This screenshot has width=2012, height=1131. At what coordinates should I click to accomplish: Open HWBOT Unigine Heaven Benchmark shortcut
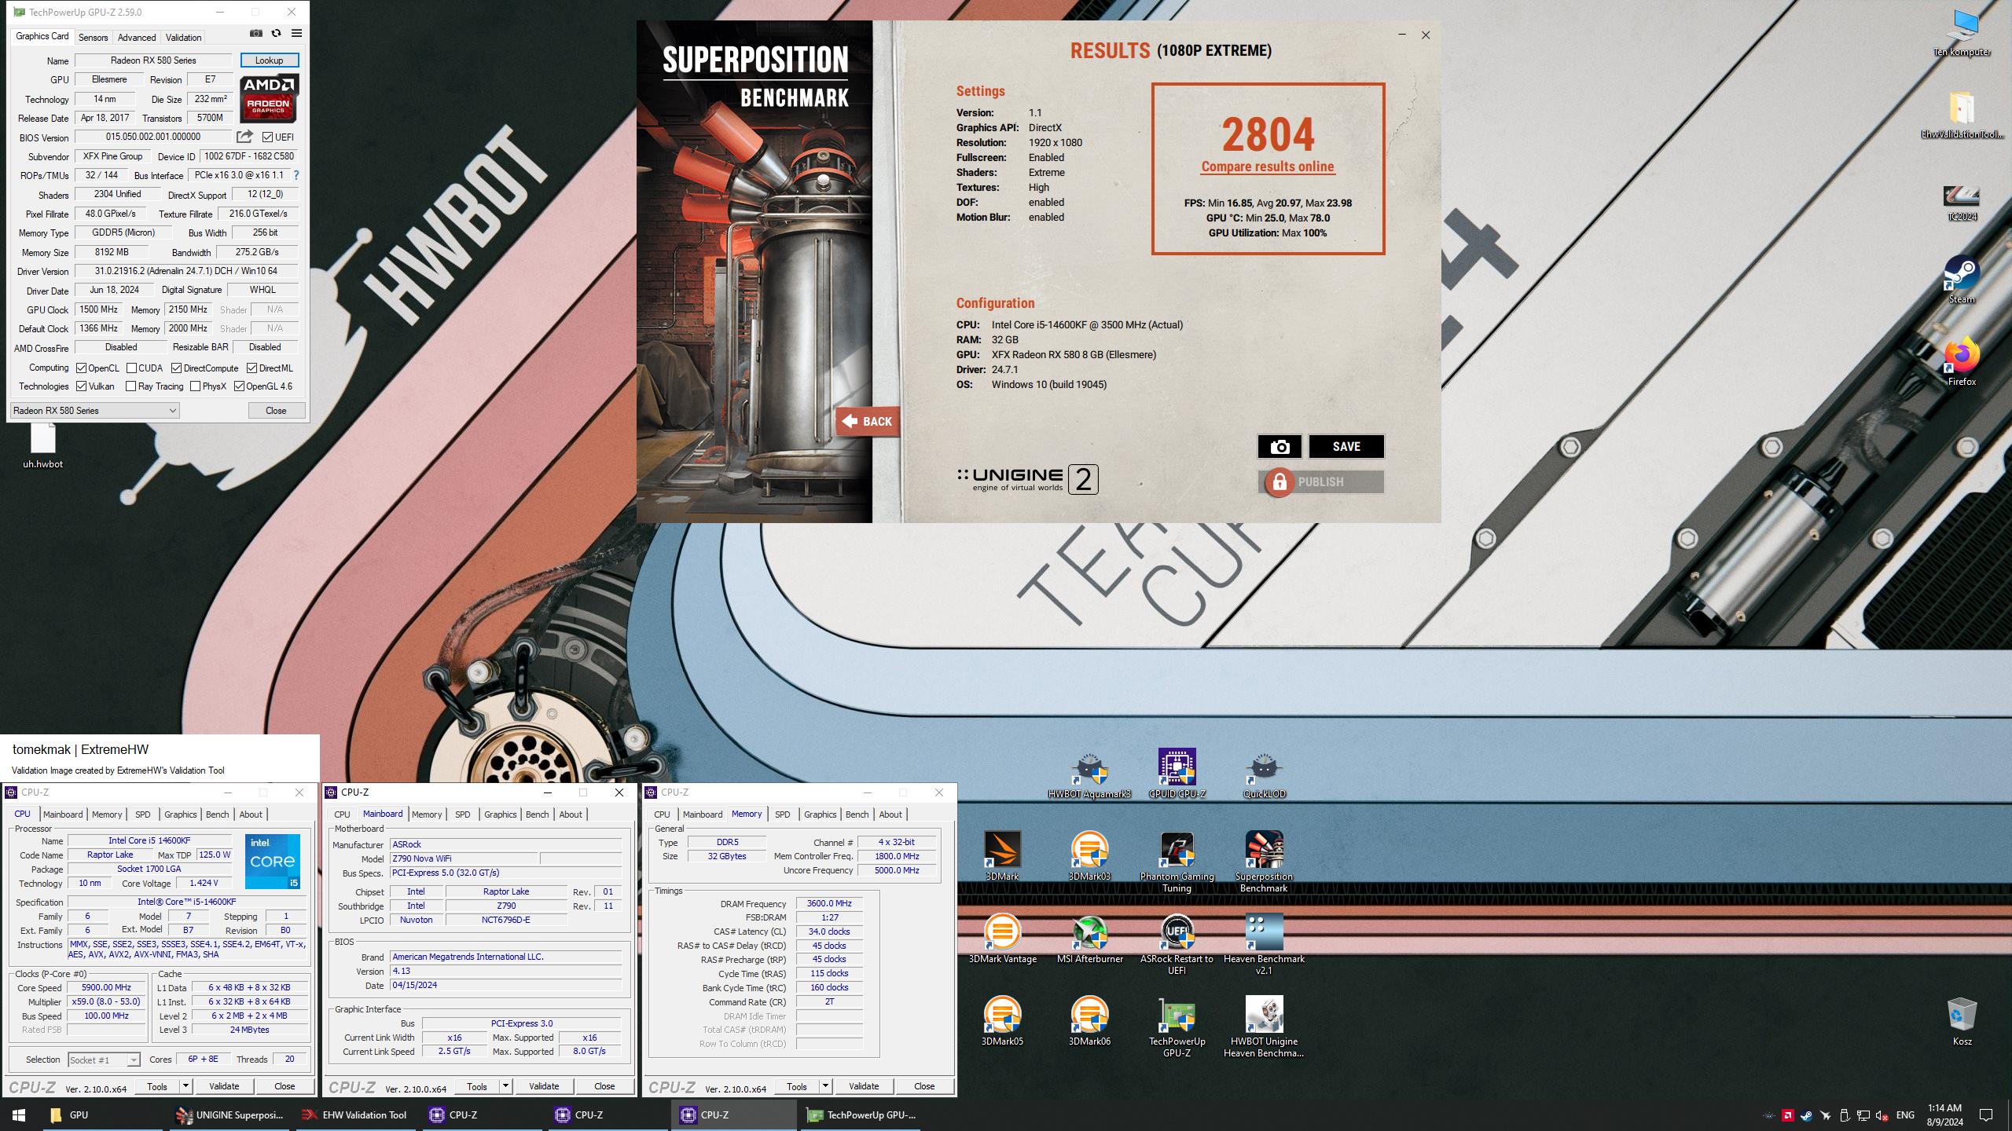click(1264, 1027)
